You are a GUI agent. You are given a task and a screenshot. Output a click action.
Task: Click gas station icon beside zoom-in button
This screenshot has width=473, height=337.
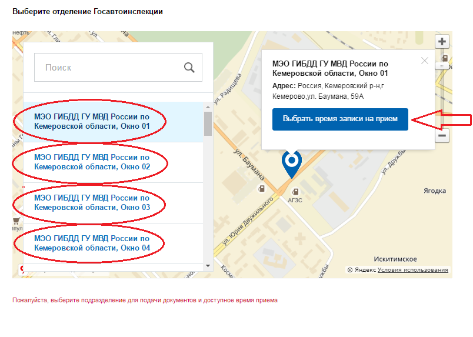(x=445, y=58)
